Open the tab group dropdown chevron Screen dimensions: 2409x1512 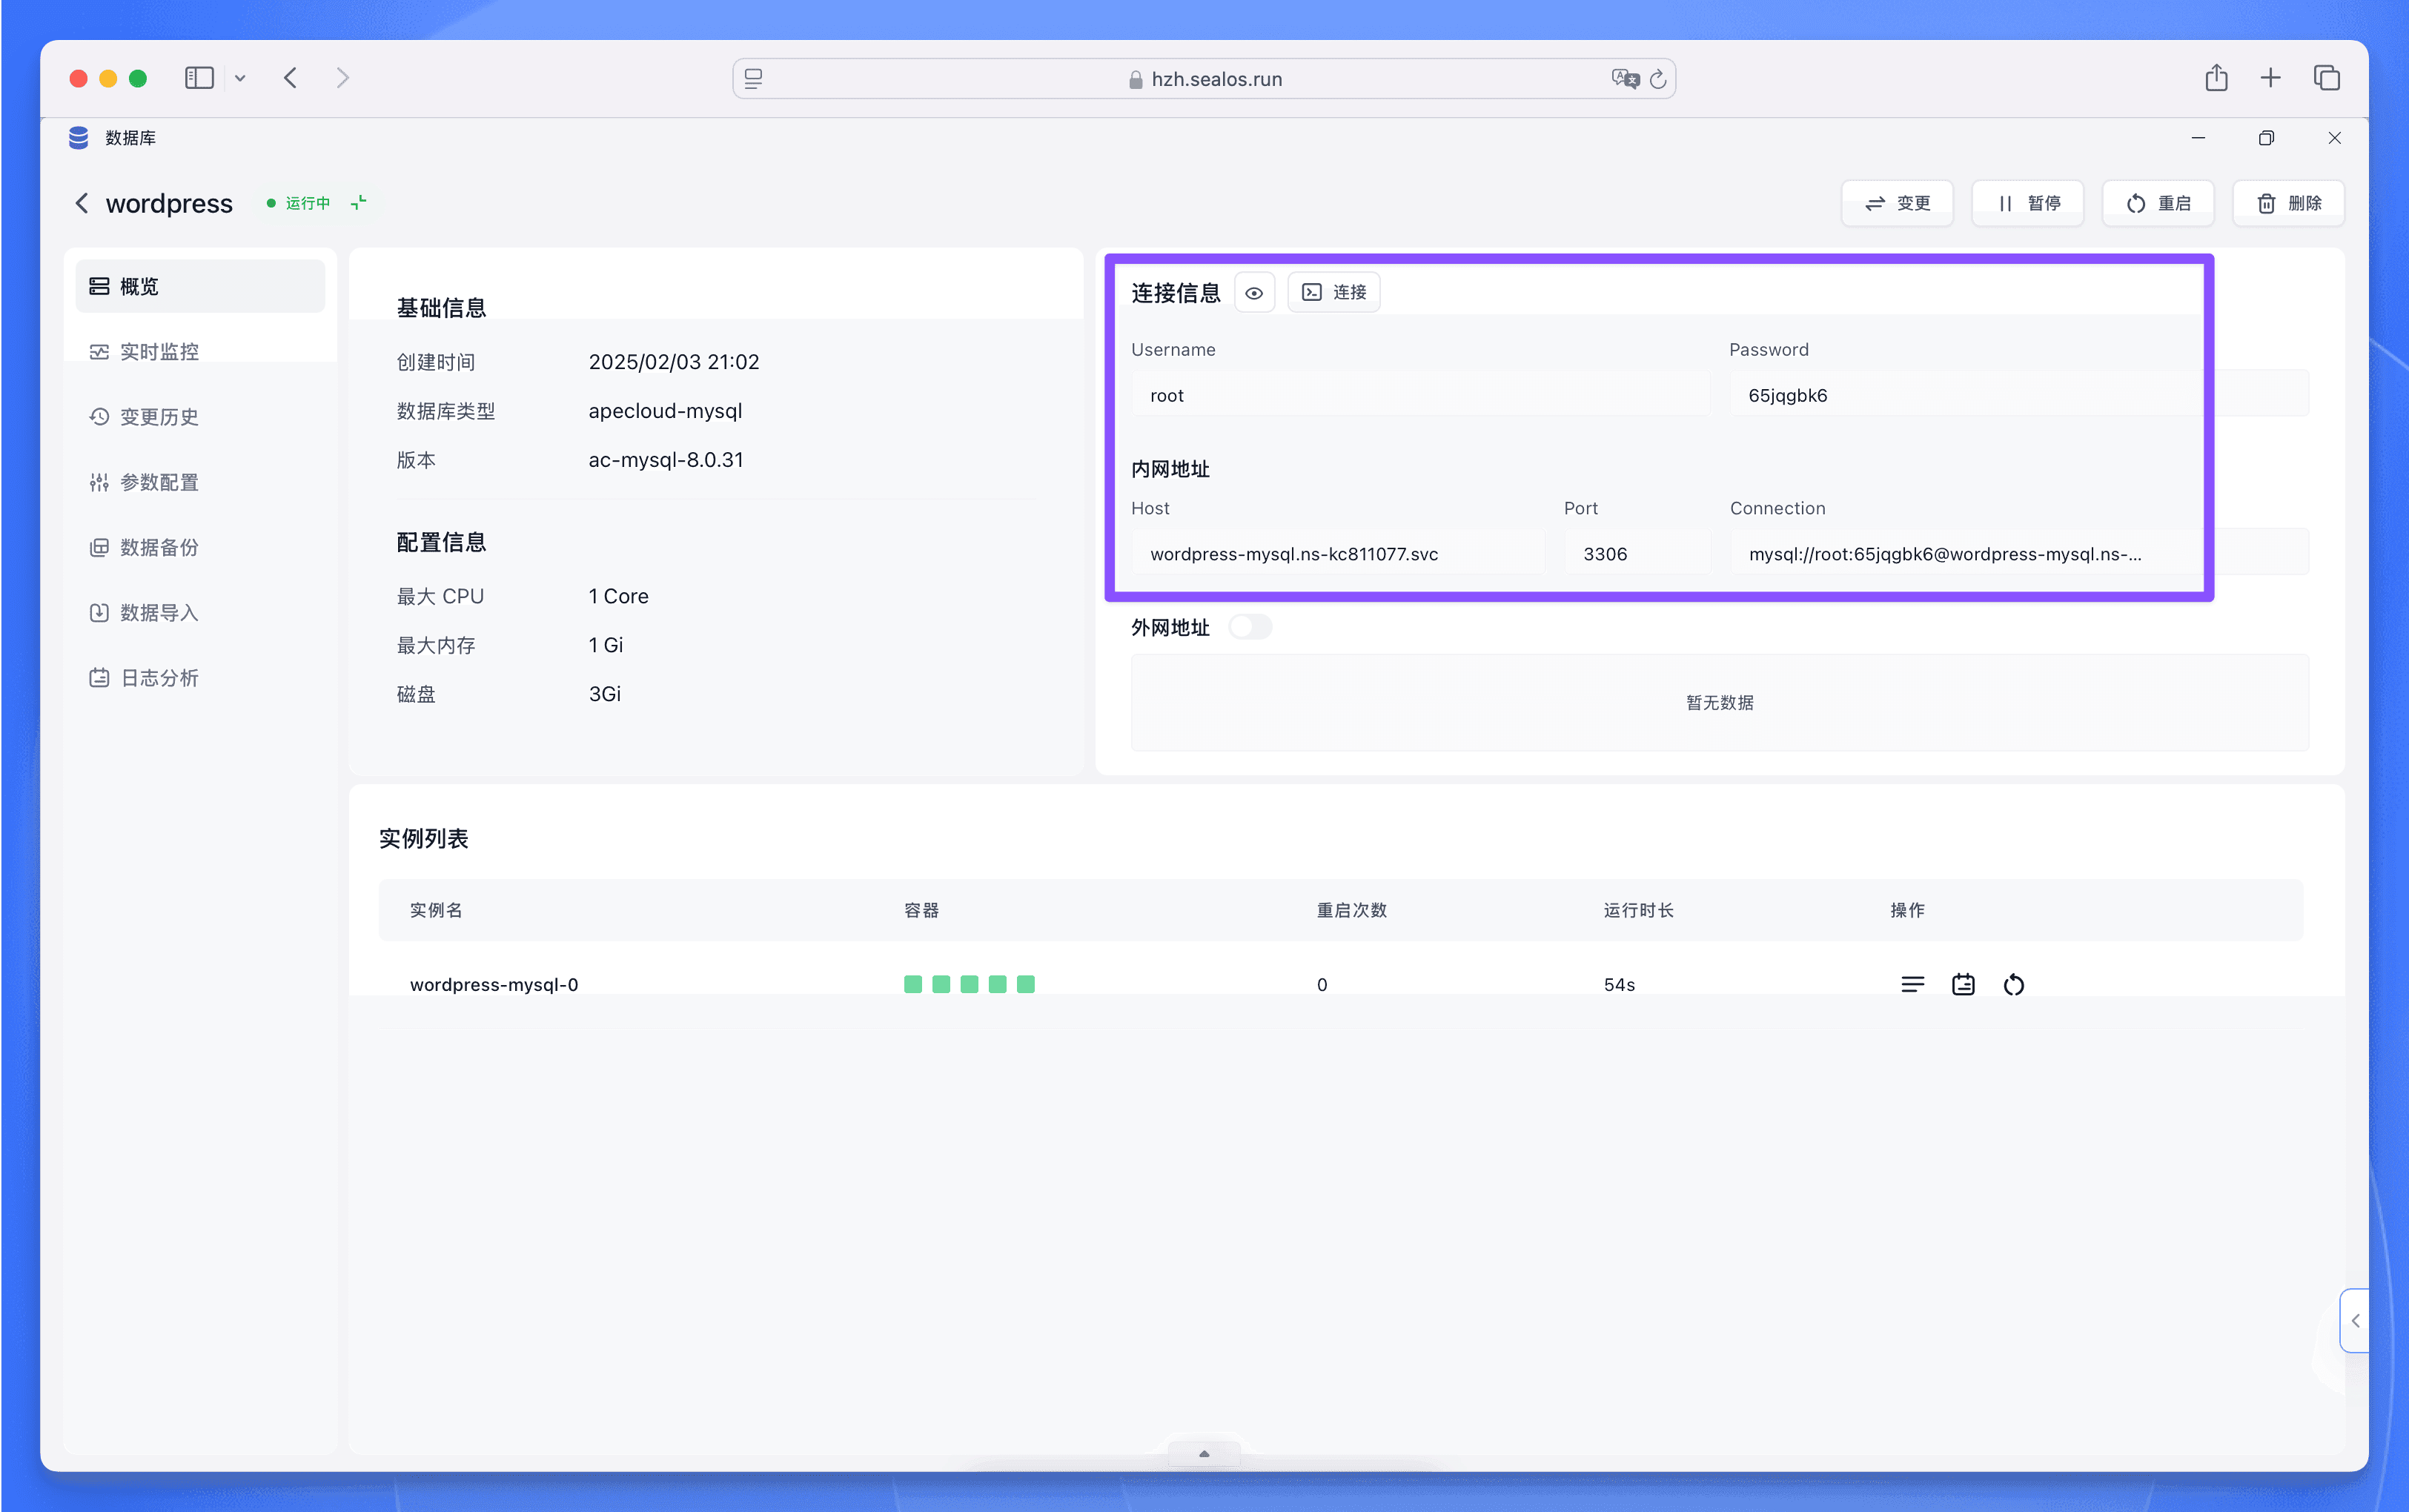[x=240, y=78]
